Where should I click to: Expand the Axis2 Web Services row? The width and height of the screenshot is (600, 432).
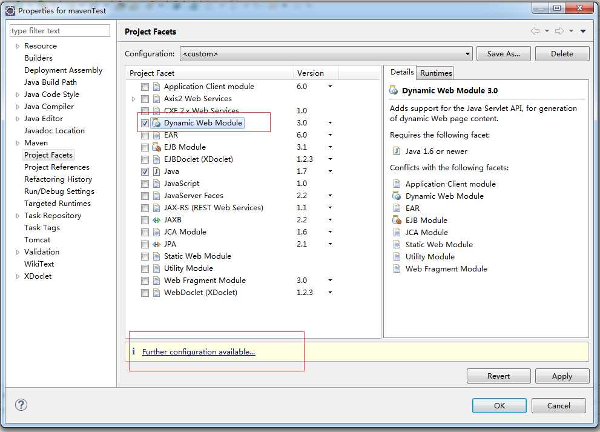(x=133, y=99)
